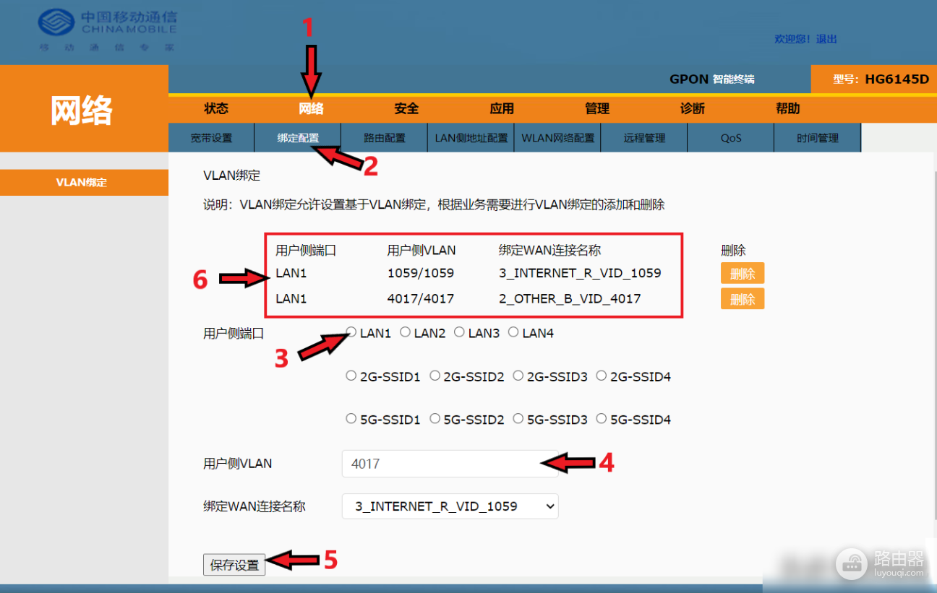
Task: Select the 2G-SSID1 radio button
Action: [351, 376]
